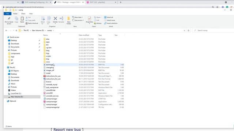234x131 pixels.
Task: Click the Search wamp field
Action: tap(214, 31)
